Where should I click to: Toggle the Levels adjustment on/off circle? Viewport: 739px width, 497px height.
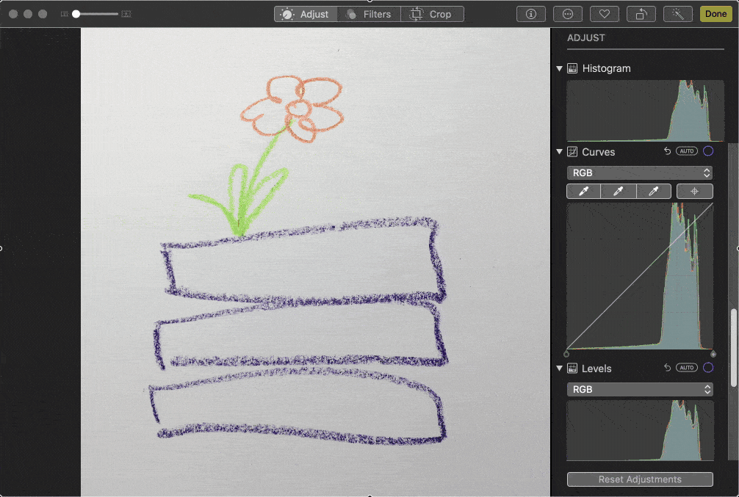click(x=708, y=368)
